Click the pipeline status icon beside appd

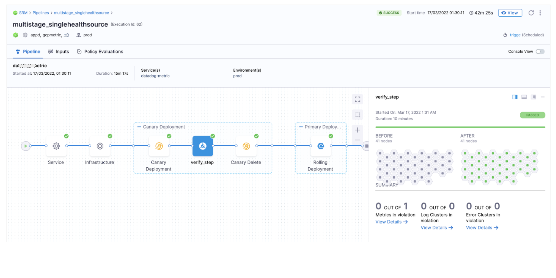tap(16, 35)
